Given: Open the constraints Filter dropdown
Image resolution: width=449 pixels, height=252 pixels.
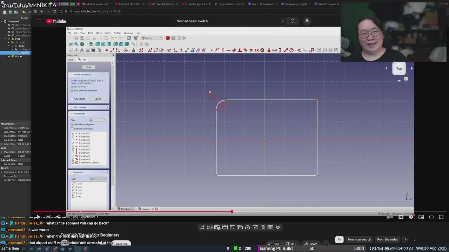Looking at the screenshot, I should click(x=98, y=120).
